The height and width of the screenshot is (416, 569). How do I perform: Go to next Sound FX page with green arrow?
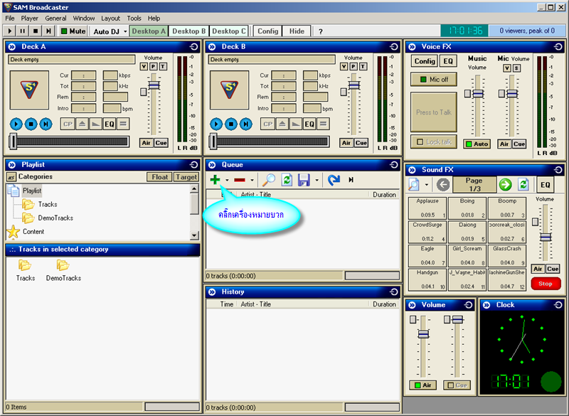click(505, 185)
